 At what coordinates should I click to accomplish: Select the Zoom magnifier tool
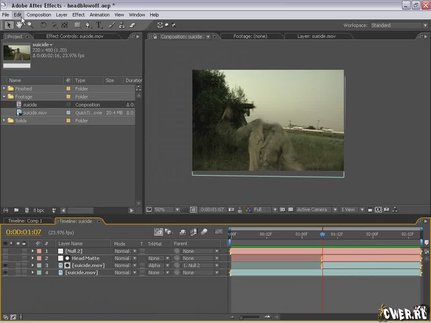(x=30, y=25)
